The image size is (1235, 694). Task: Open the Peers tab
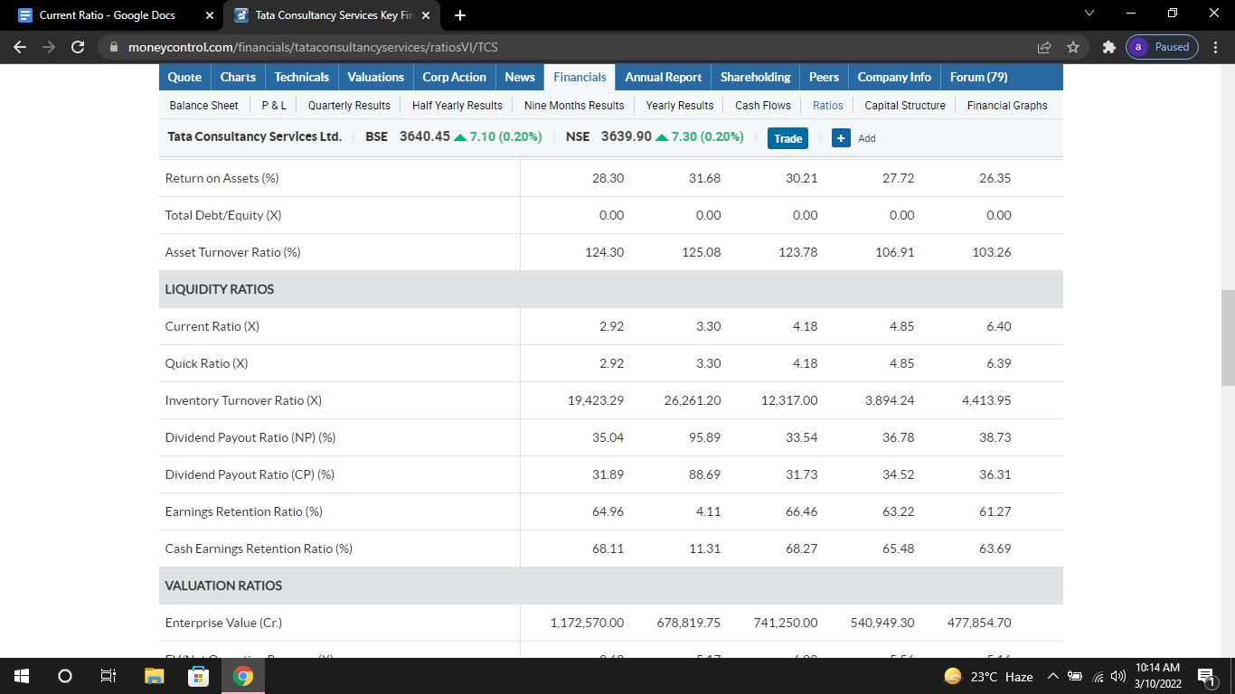(x=824, y=77)
